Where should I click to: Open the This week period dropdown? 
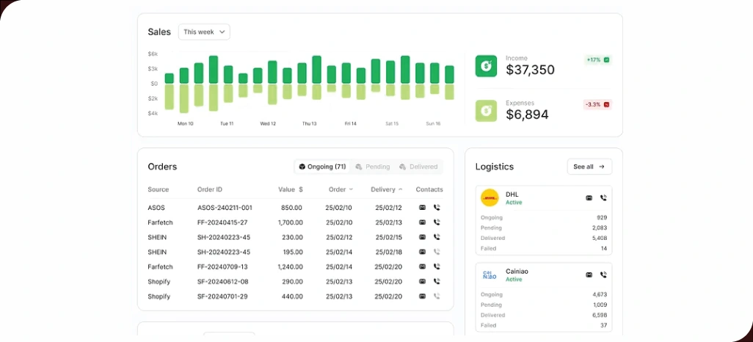[204, 32]
